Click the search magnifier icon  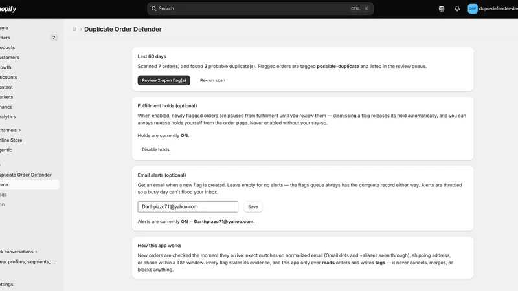(153, 8)
